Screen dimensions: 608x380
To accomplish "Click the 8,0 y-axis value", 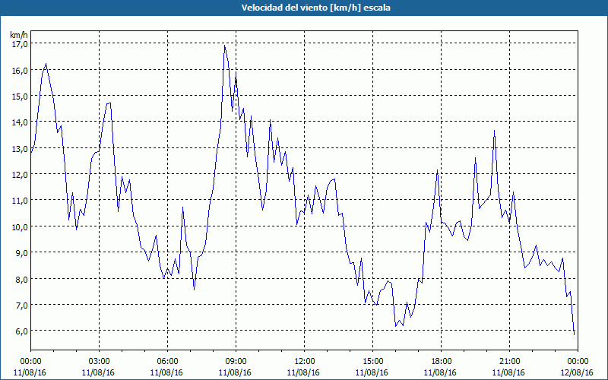I will [x=21, y=279].
